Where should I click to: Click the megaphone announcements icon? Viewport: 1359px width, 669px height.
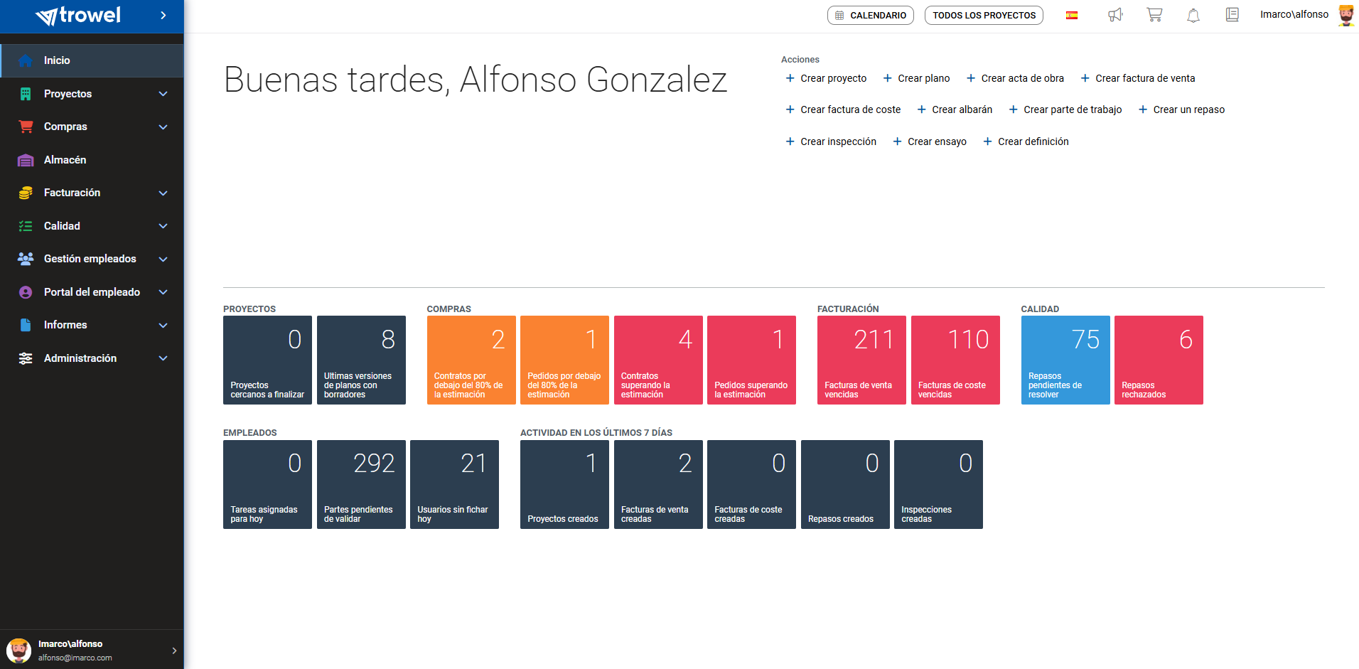coord(1115,15)
